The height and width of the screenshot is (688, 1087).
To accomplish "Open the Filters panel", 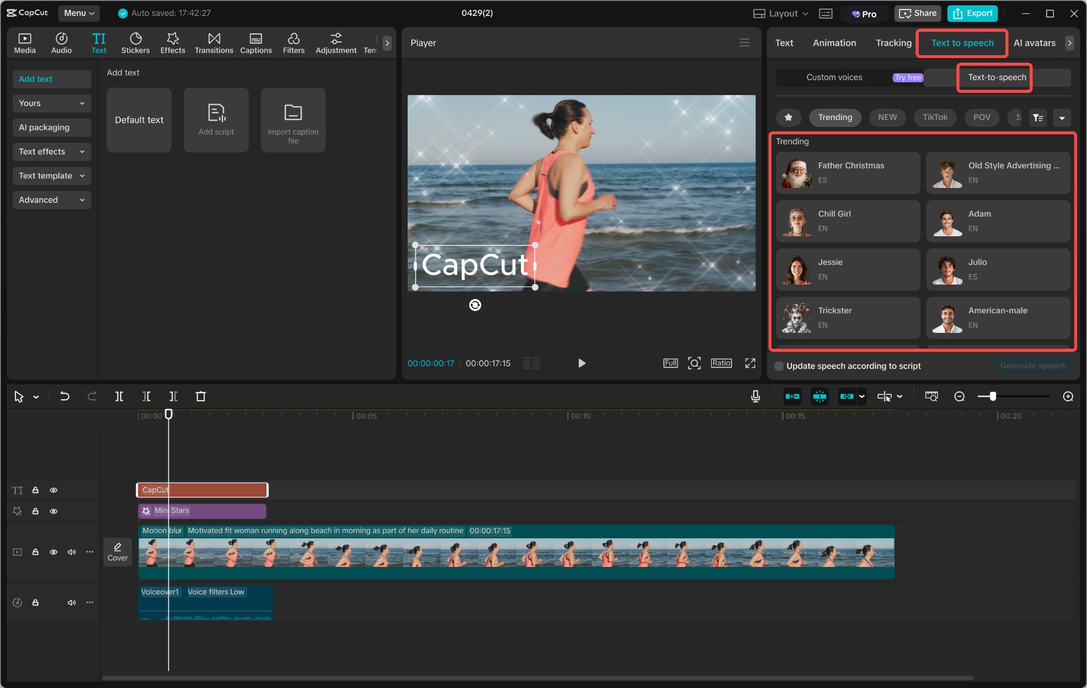I will 294,43.
